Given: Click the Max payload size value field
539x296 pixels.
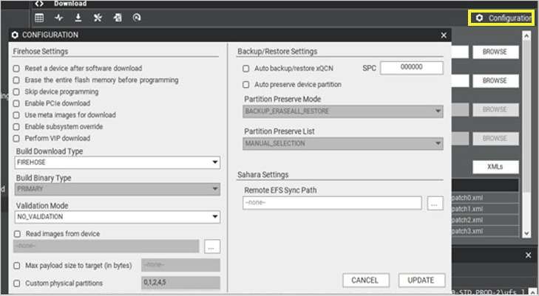Looking at the screenshot, I should coord(181,265).
